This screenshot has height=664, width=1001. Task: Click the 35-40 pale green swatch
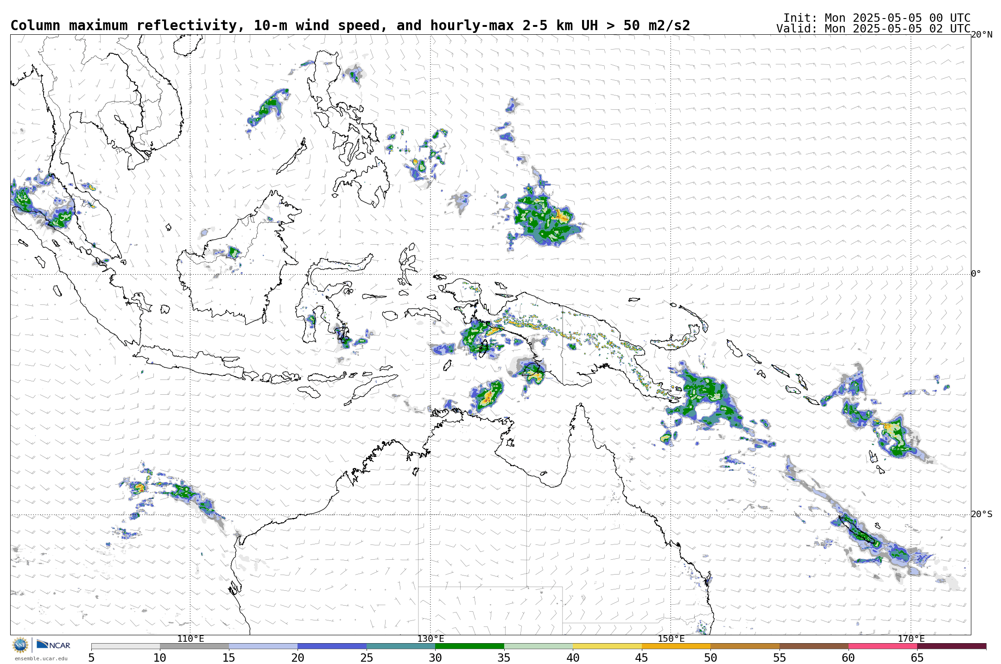(539, 646)
